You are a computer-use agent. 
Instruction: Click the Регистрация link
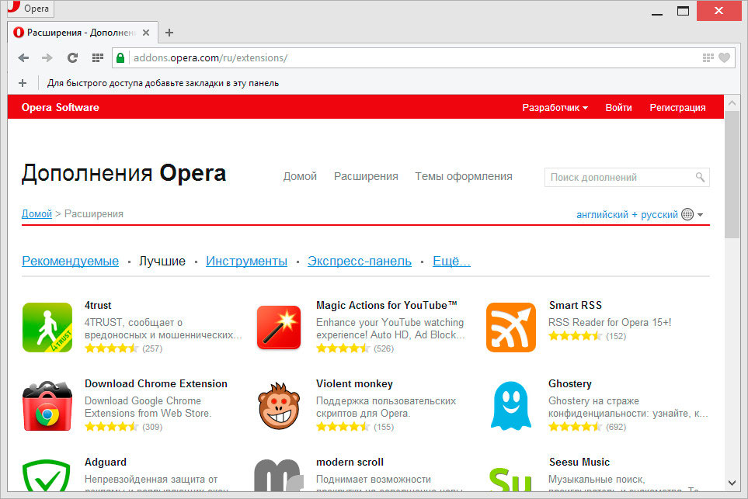pos(677,108)
